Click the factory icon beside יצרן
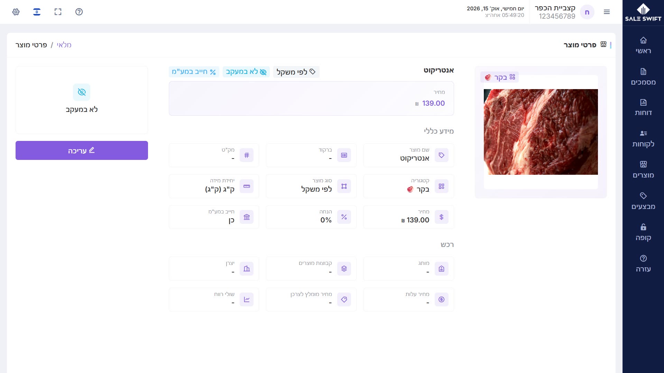 pos(247,269)
